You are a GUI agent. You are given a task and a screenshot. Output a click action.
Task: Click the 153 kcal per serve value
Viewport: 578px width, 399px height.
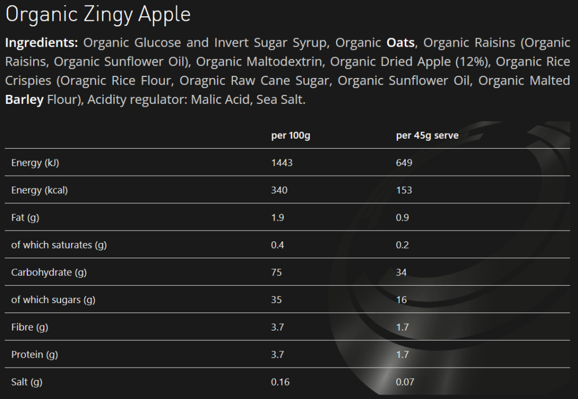(403, 190)
